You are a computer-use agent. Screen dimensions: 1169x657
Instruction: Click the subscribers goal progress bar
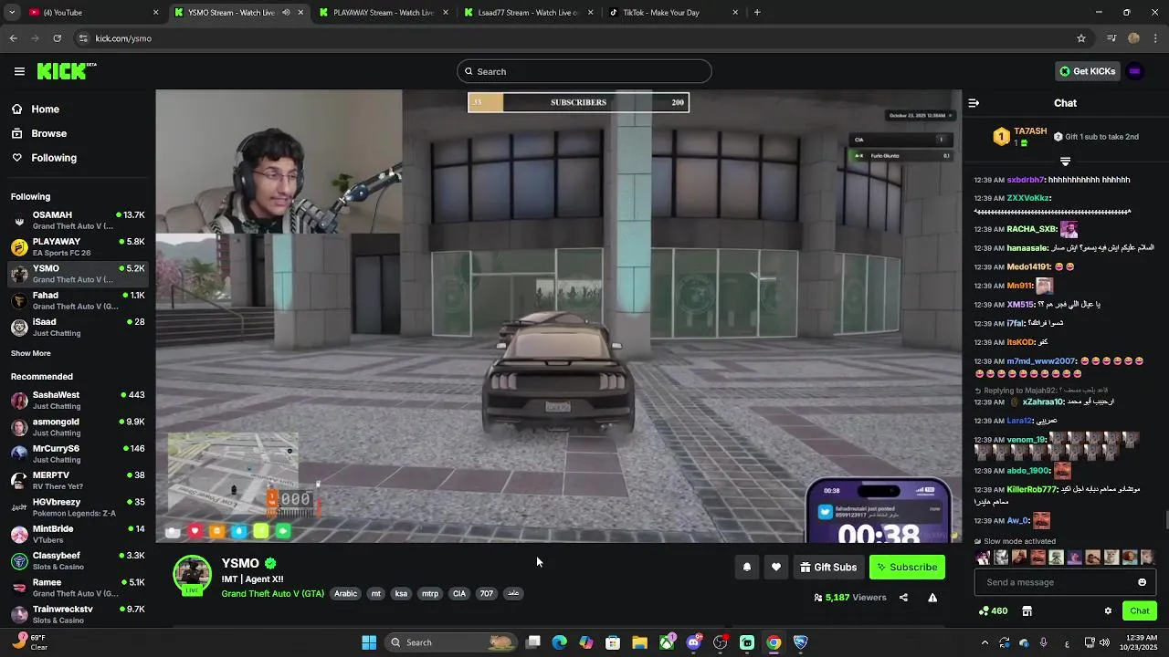(578, 102)
